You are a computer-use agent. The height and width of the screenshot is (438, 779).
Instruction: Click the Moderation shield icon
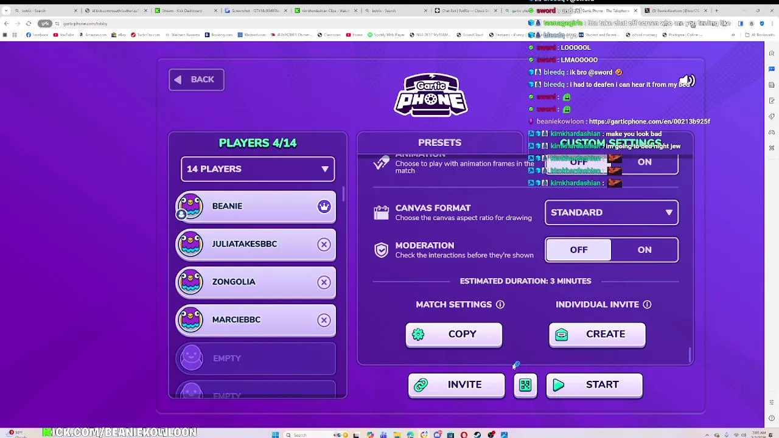pyautogui.click(x=381, y=250)
